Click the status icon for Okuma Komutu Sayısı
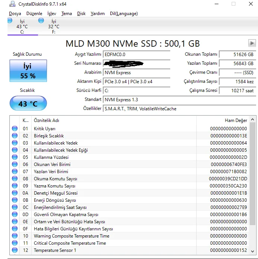Viewport: 258px width, 259px height. (x=15, y=178)
